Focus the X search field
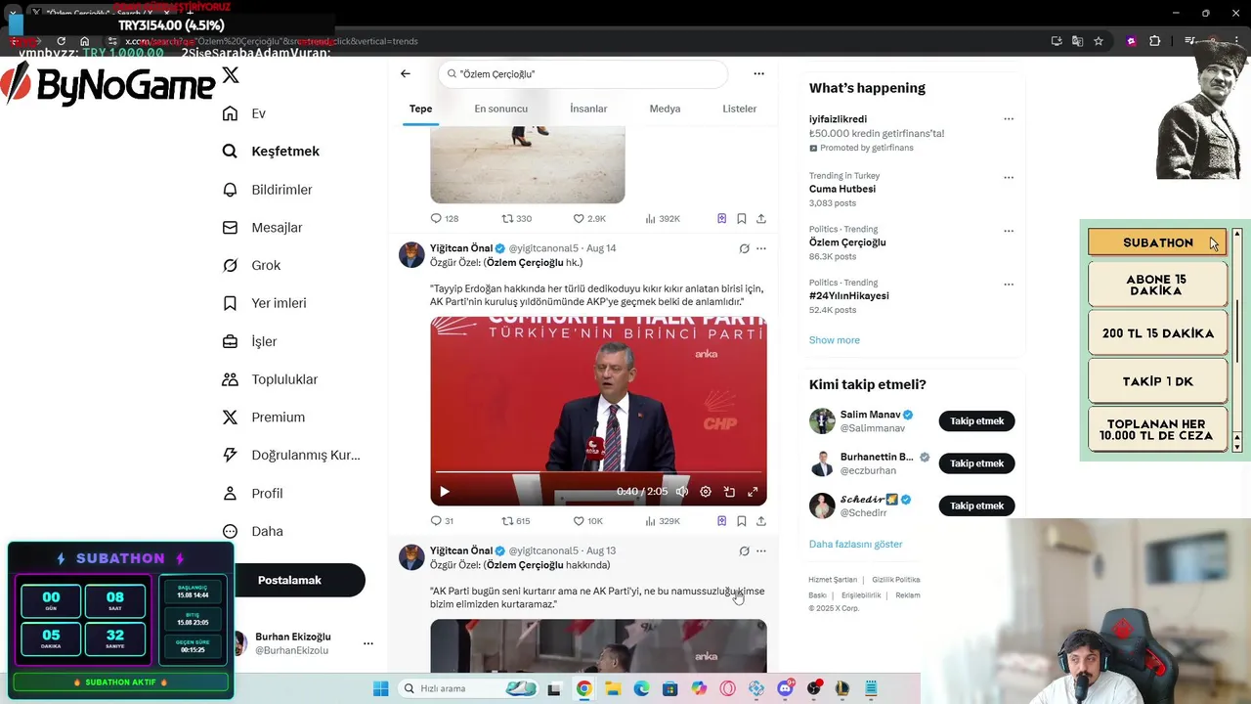1251x704 pixels. pos(583,74)
